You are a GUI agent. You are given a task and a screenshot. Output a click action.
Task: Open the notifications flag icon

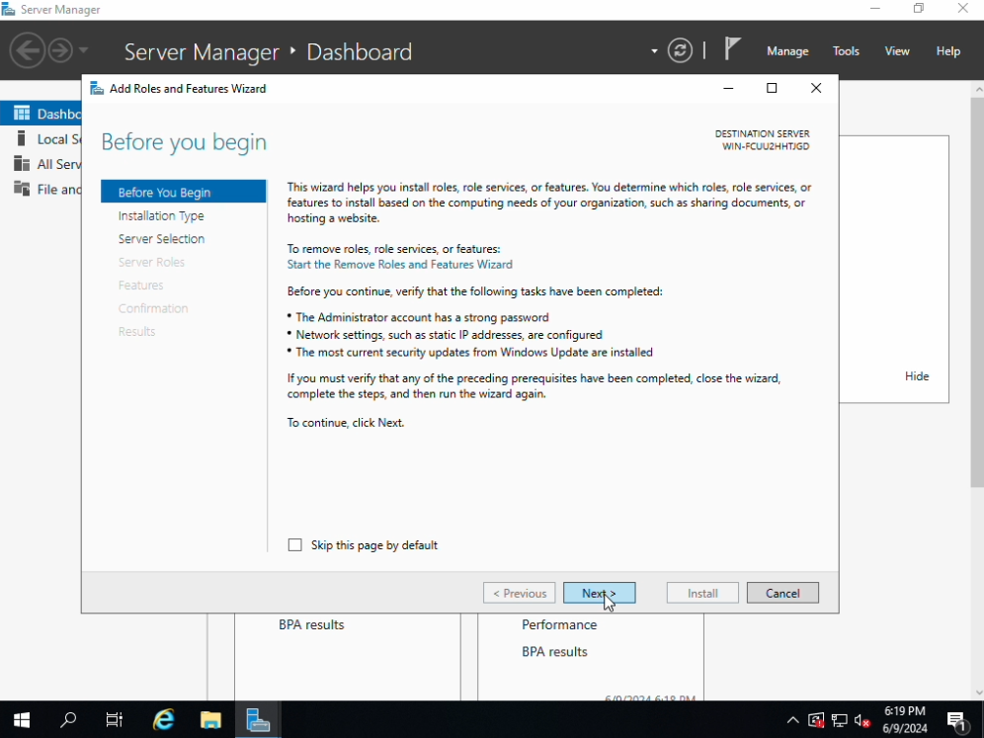[x=732, y=49]
